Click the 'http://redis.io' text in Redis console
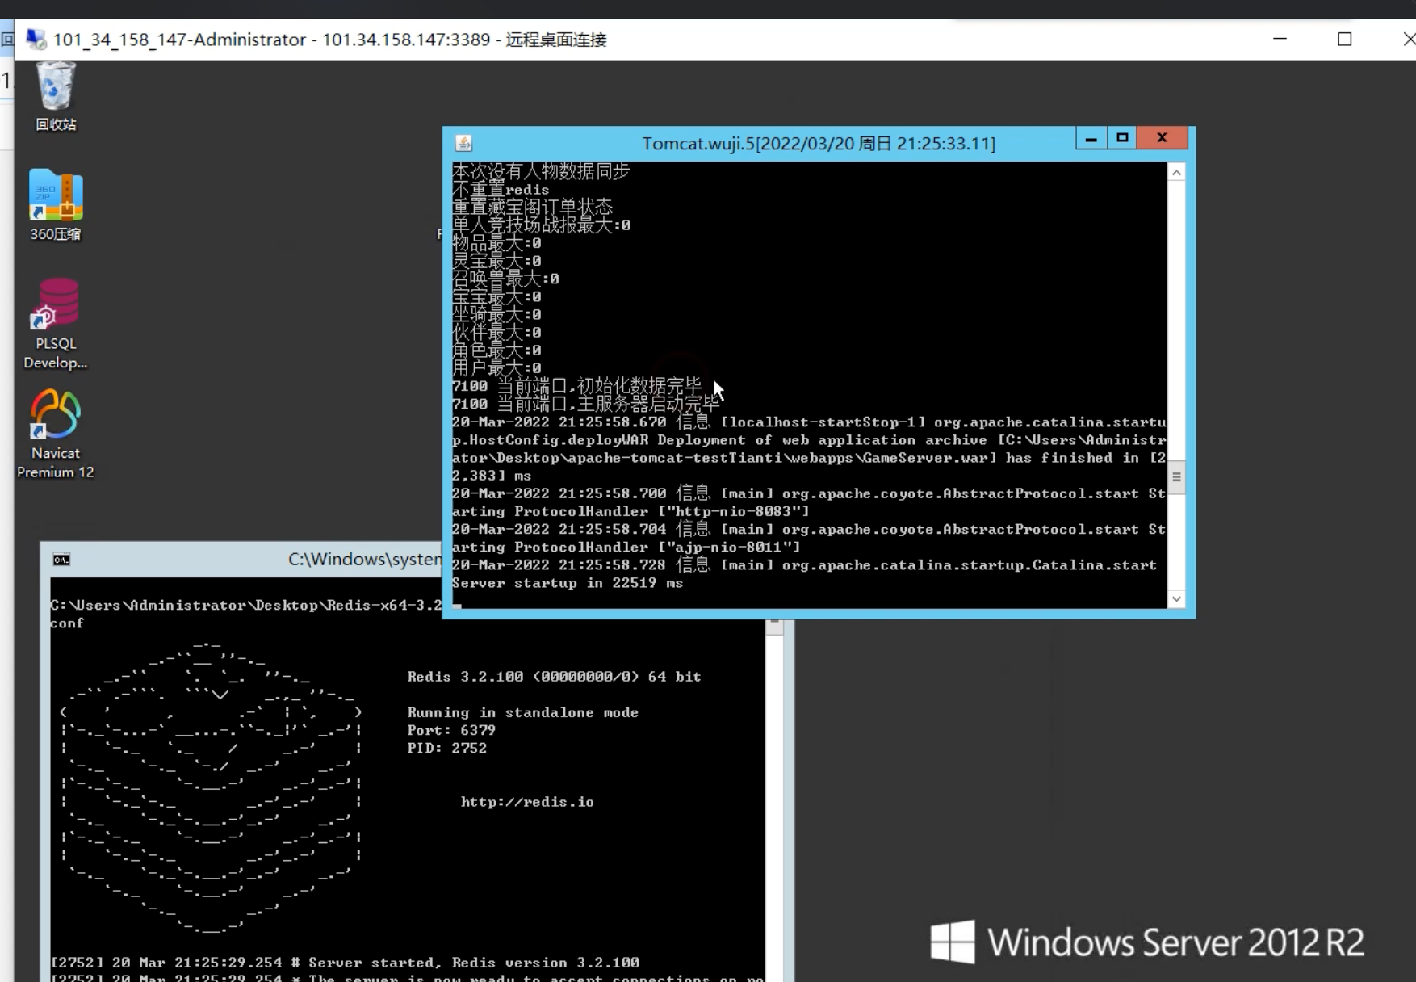The width and height of the screenshot is (1416, 982). [x=527, y=802]
